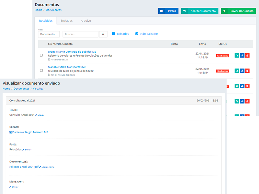Open the Arquivo tab

86,21
